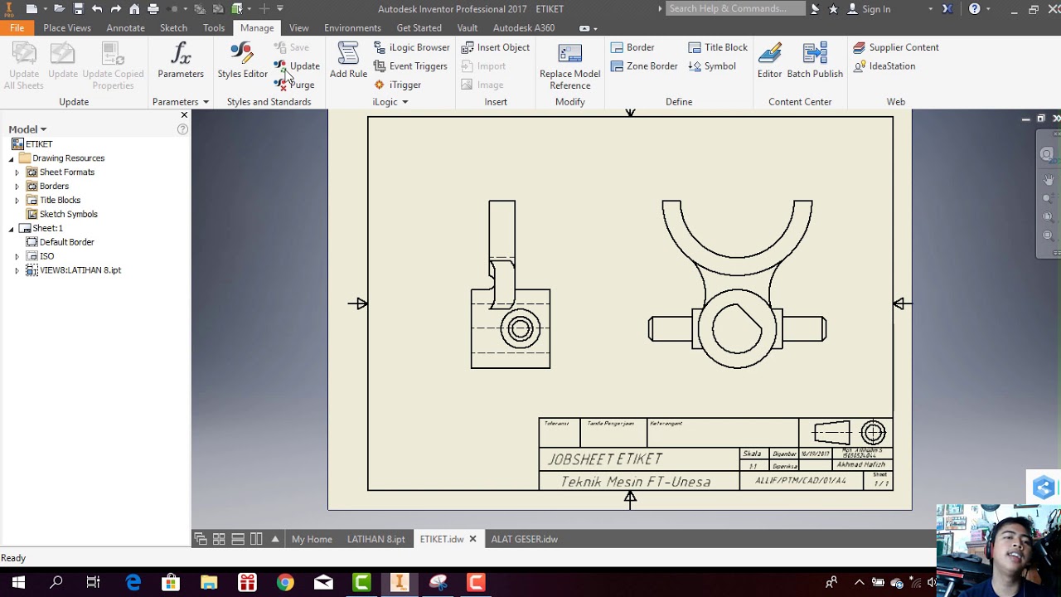This screenshot has height=597, width=1061.
Task: Expand the Title Blocks node
Action: click(x=17, y=201)
